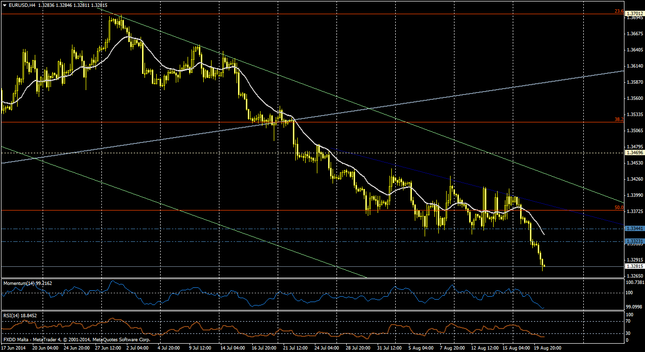This screenshot has width=645, height=352.
Task: Click the 1.34696 price label on axis
Action: click(x=635, y=153)
